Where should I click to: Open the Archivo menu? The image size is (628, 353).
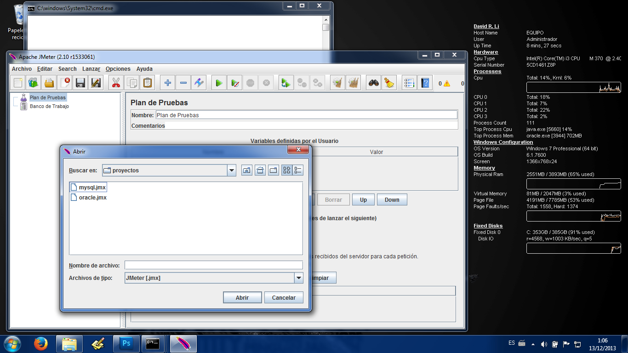coord(22,69)
